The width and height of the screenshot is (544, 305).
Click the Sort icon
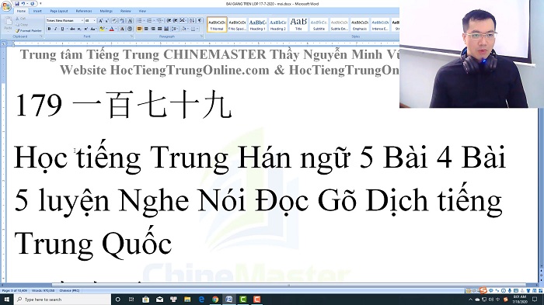coord(192,21)
